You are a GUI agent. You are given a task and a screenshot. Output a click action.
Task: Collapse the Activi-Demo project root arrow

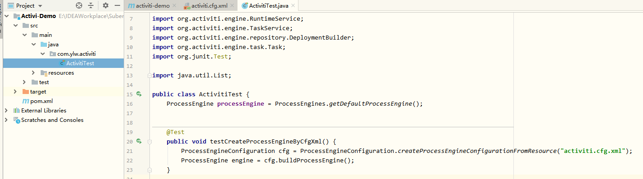click(x=7, y=16)
